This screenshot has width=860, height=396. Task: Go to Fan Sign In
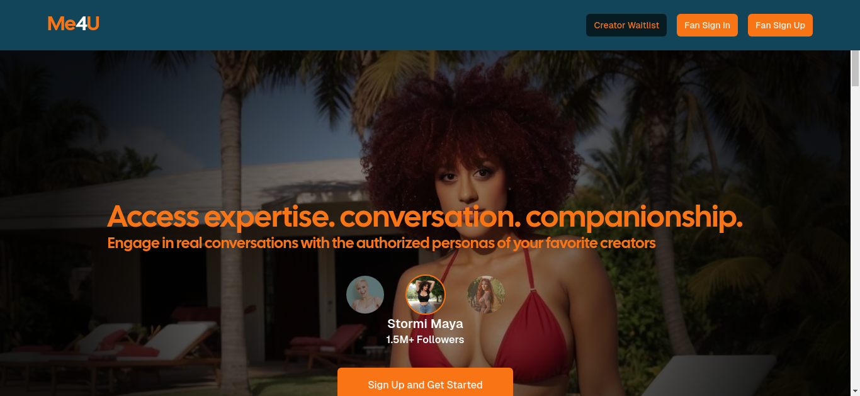(x=707, y=25)
